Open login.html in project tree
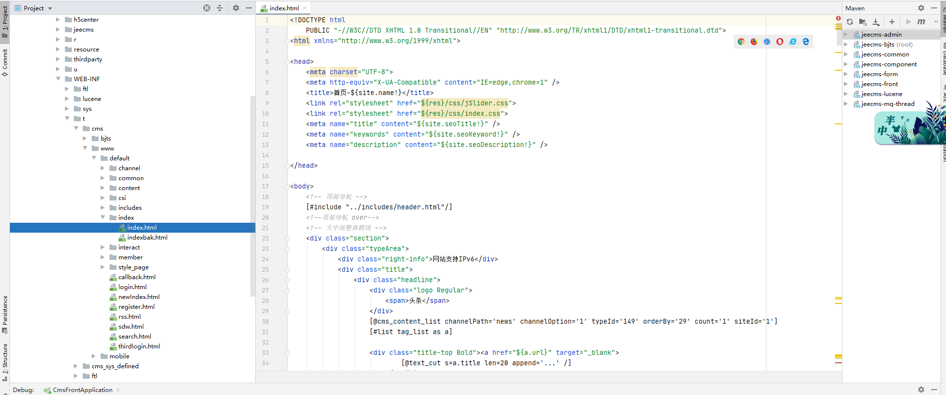This screenshot has height=395, width=946. pos(132,287)
